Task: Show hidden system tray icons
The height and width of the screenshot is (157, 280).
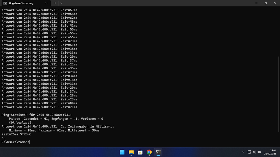Action: pyautogui.click(x=243, y=152)
